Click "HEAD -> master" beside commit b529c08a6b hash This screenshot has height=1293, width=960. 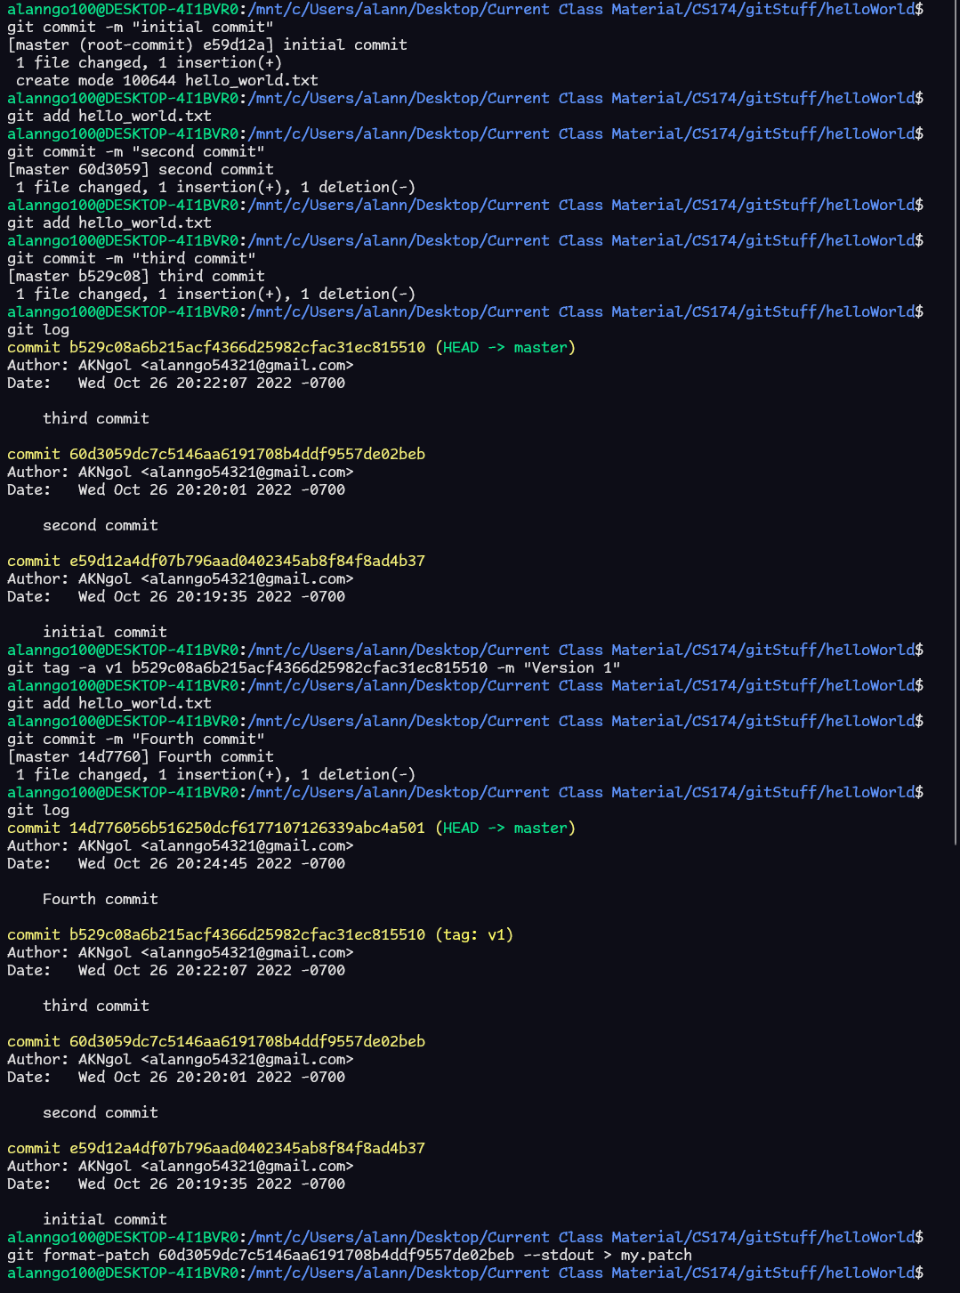[x=504, y=347]
